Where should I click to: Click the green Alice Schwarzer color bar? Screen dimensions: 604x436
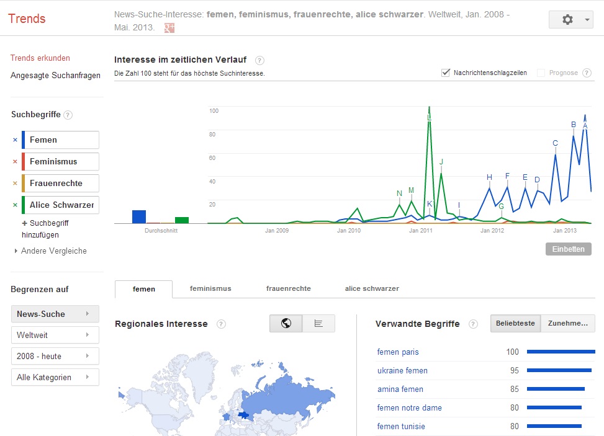[x=23, y=205]
